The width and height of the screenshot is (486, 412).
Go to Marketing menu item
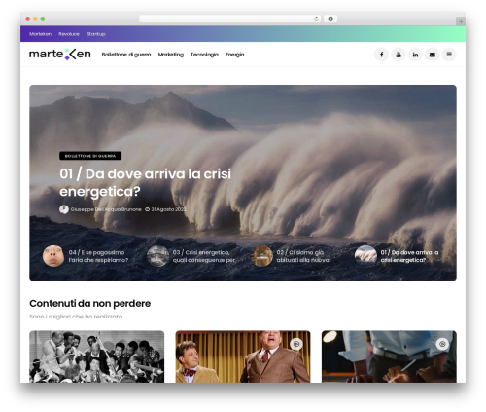coord(171,55)
